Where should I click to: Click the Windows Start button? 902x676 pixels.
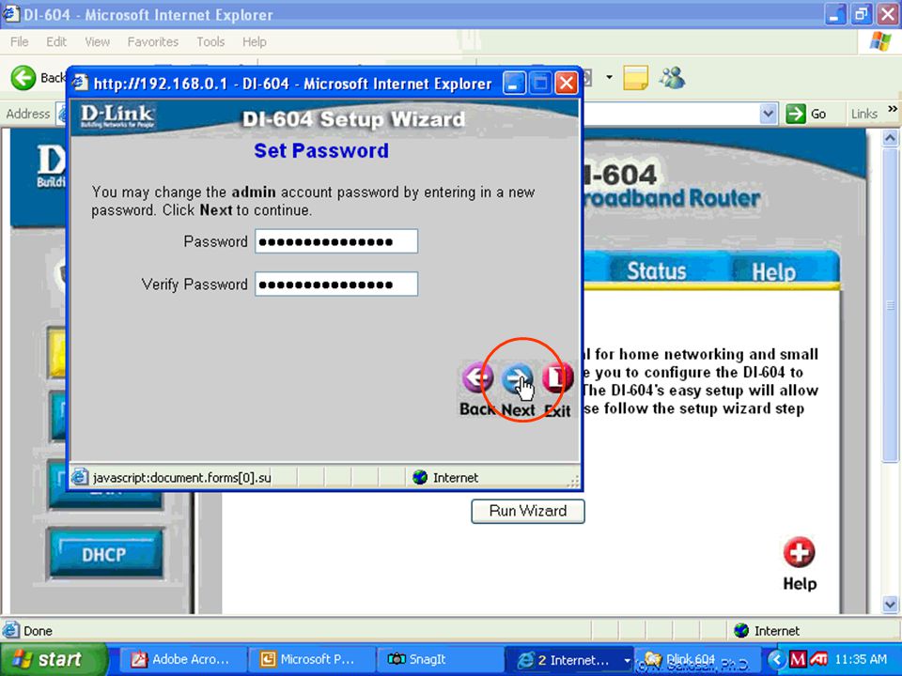(53, 659)
